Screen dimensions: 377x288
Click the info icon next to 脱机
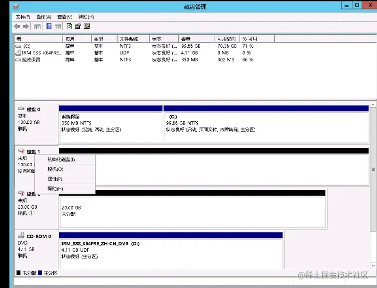32,213
